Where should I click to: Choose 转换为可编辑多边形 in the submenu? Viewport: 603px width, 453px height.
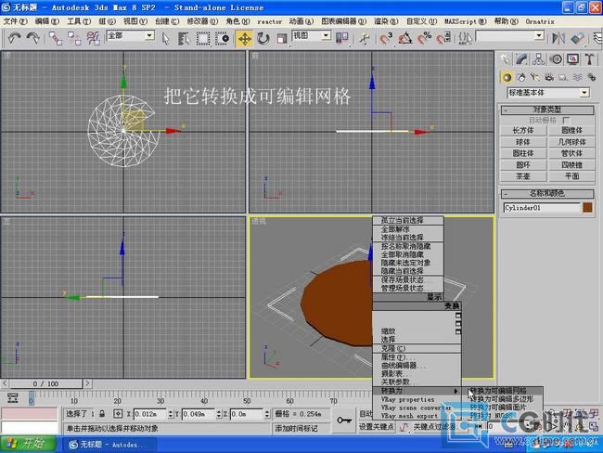click(x=502, y=399)
